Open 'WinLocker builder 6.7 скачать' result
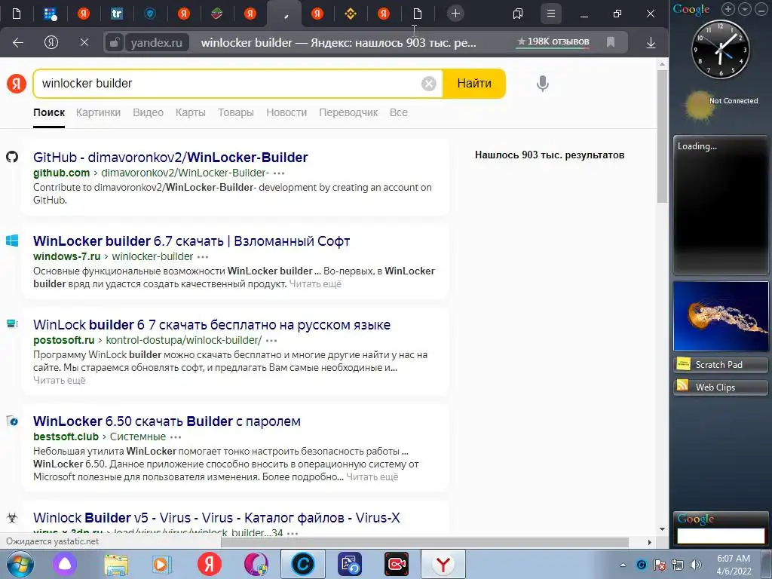This screenshot has width=772, height=579. coord(191,240)
